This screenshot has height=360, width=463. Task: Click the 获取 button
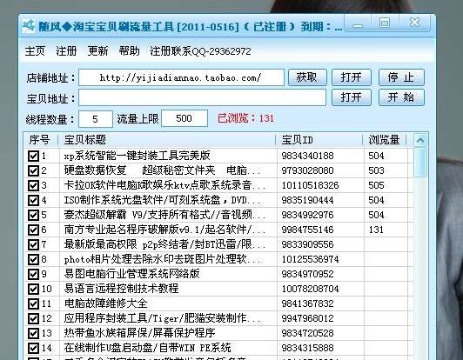[307, 77]
